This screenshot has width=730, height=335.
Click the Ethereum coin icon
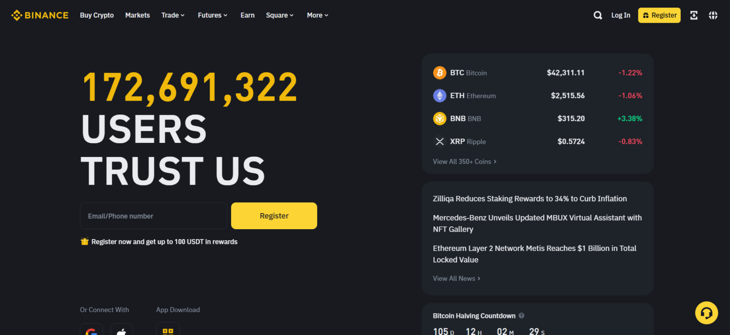tap(440, 95)
